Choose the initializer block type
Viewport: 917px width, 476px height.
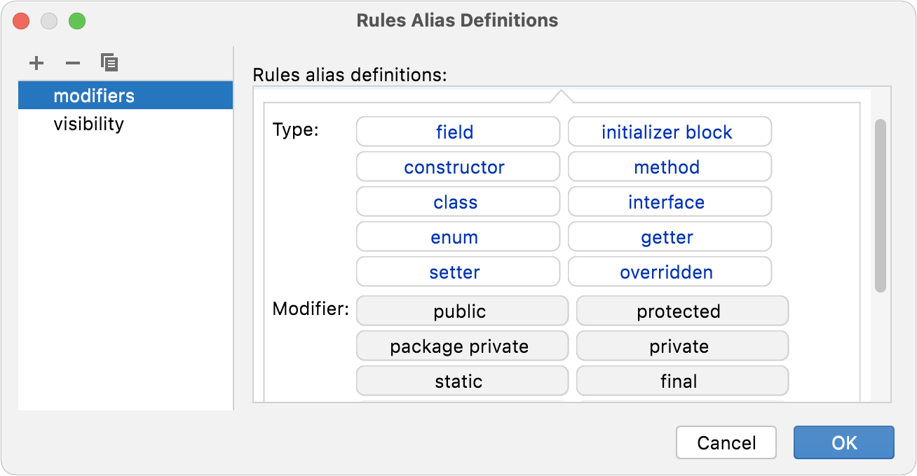669,132
